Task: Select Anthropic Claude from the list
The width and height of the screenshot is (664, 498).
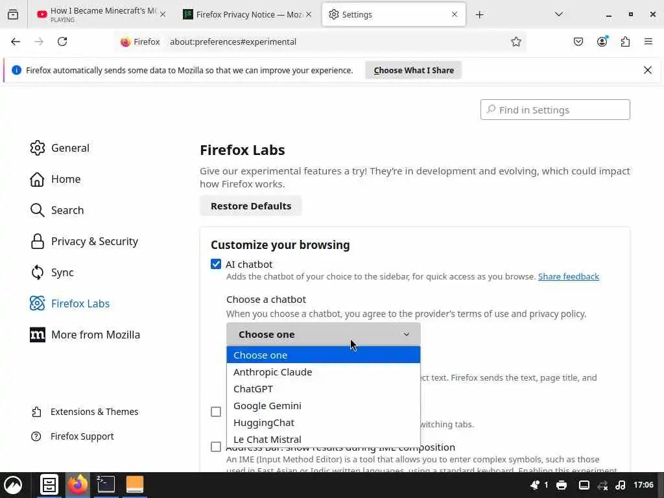Action: point(324,372)
